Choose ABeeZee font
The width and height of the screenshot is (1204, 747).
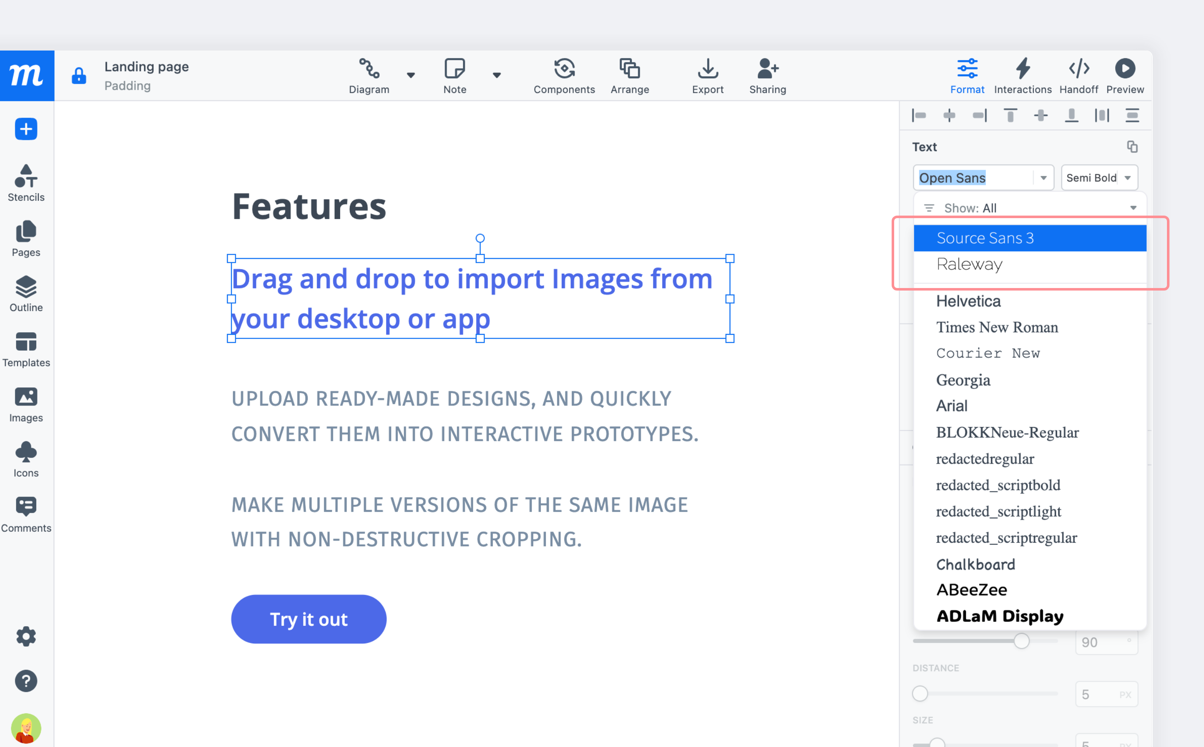click(x=1030, y=590)
